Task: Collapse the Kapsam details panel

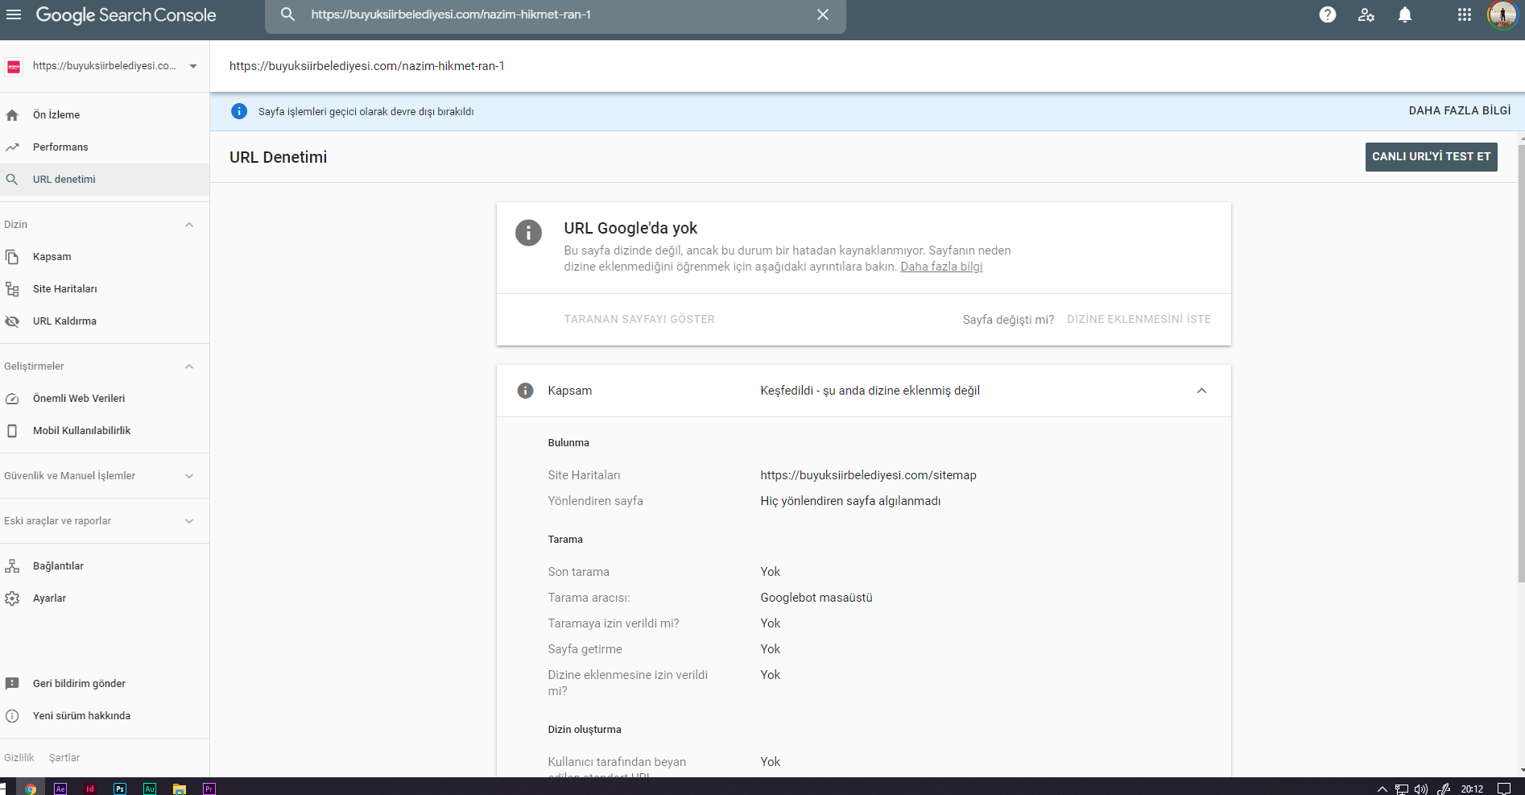Action: [1201, 391]
